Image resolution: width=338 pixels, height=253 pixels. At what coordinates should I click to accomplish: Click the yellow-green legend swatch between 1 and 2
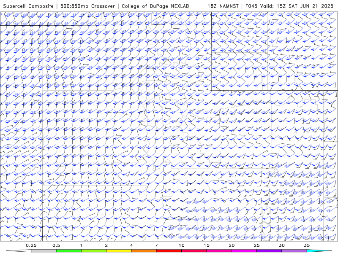click(x=94, y=251)
